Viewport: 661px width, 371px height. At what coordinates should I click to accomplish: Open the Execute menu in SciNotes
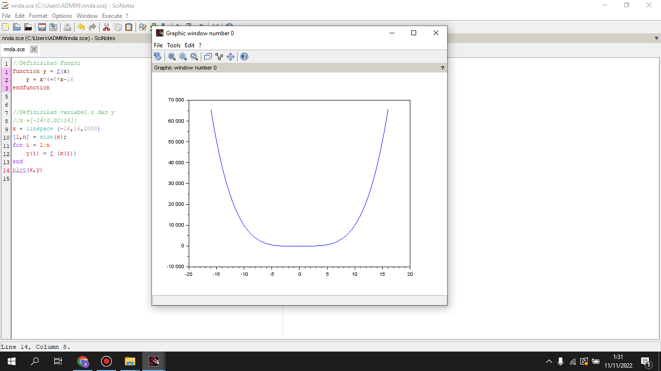click(112, 16)
